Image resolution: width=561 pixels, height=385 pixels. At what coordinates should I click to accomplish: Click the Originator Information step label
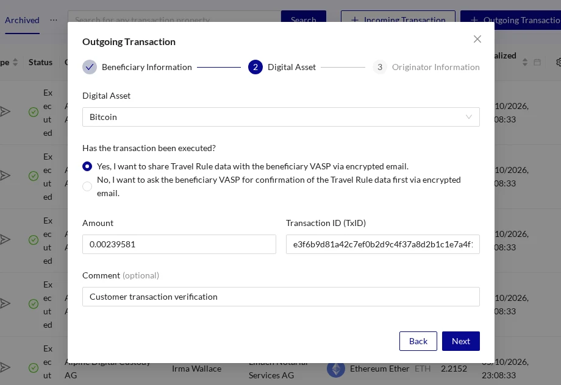point(436,67)
